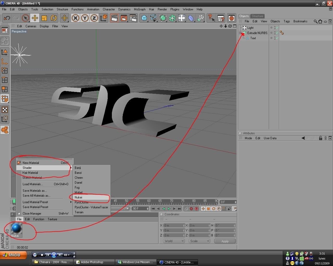Click the Apply coordinates button

[225, 241]
